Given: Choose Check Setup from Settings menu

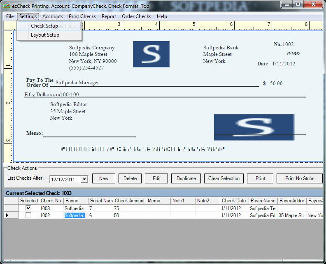Looking at the screenshot, I should click(x=49, y=26).
